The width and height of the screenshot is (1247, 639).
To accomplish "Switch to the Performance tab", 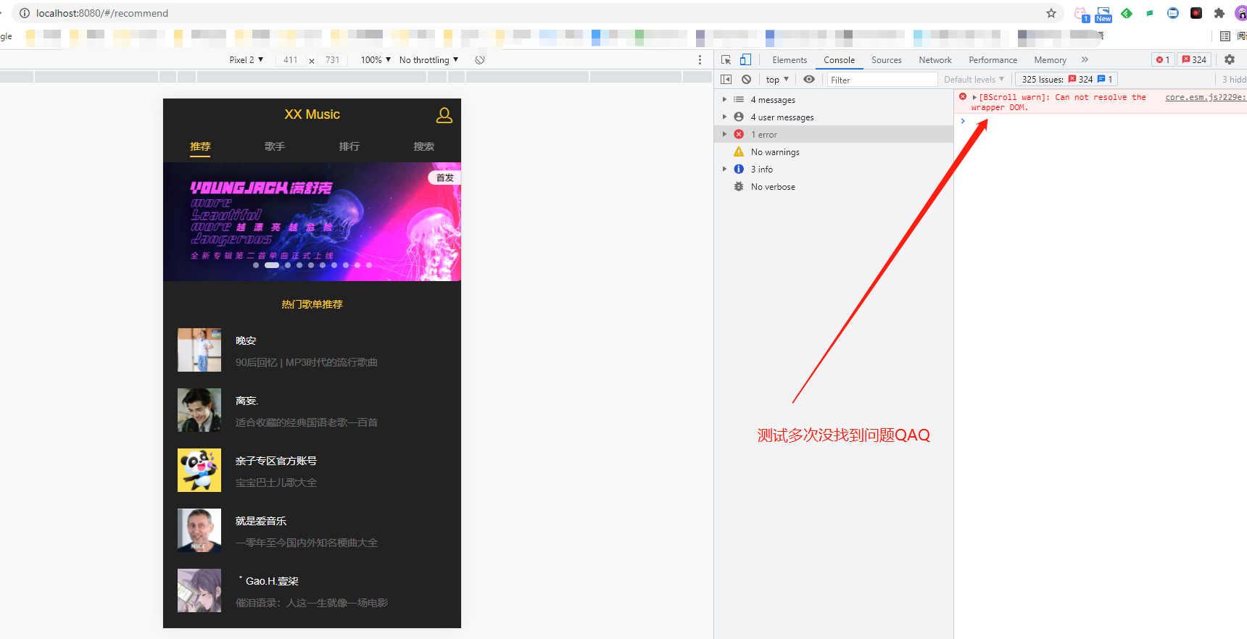I will click(x=993, y=60).
